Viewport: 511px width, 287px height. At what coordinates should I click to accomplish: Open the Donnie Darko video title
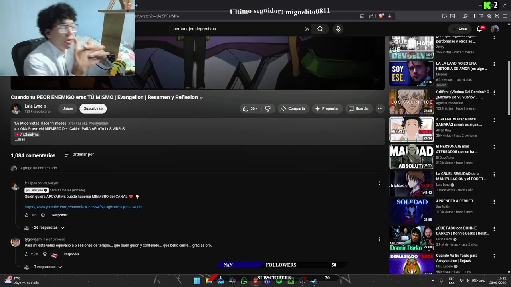462,231
